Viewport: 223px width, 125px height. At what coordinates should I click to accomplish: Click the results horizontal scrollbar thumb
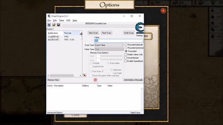(x=62, y=76)
